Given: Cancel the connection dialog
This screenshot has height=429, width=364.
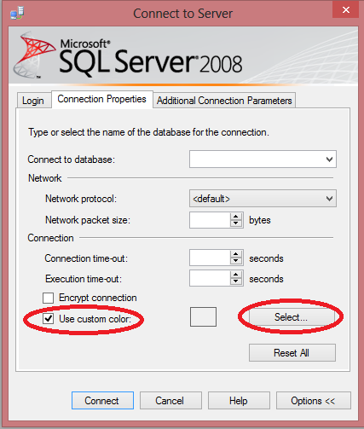Looking at the screenshot, I should (170, 401).
